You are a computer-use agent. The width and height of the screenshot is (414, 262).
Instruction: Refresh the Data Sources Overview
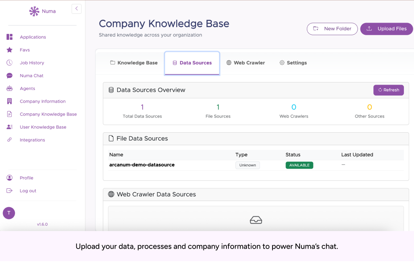coord(388,90)
